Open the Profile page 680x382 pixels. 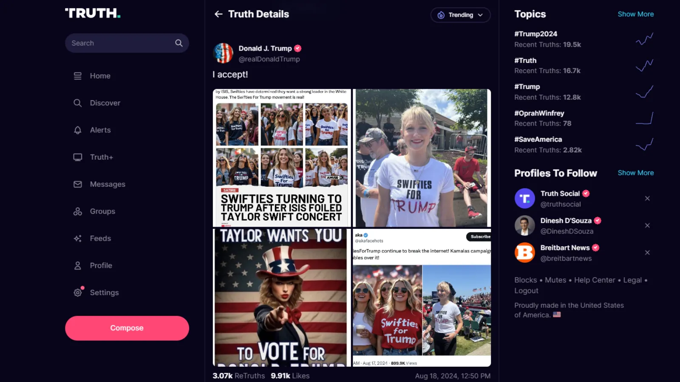pos(101,266)
